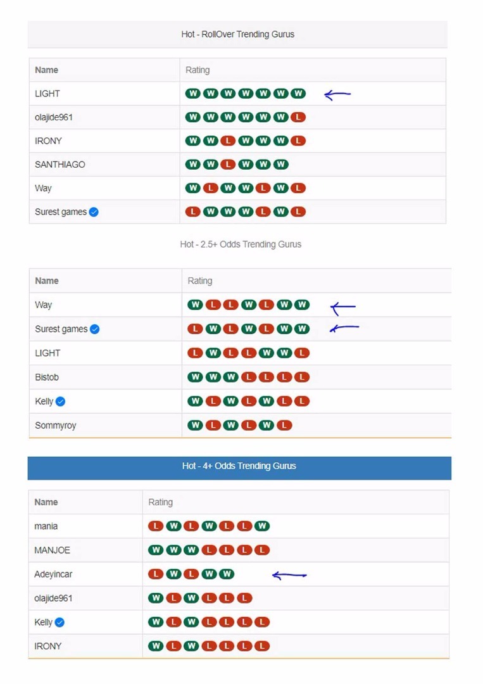Open Adeyincar guru profile
This screenshot has height=684, width=483.
click(53, 574)
